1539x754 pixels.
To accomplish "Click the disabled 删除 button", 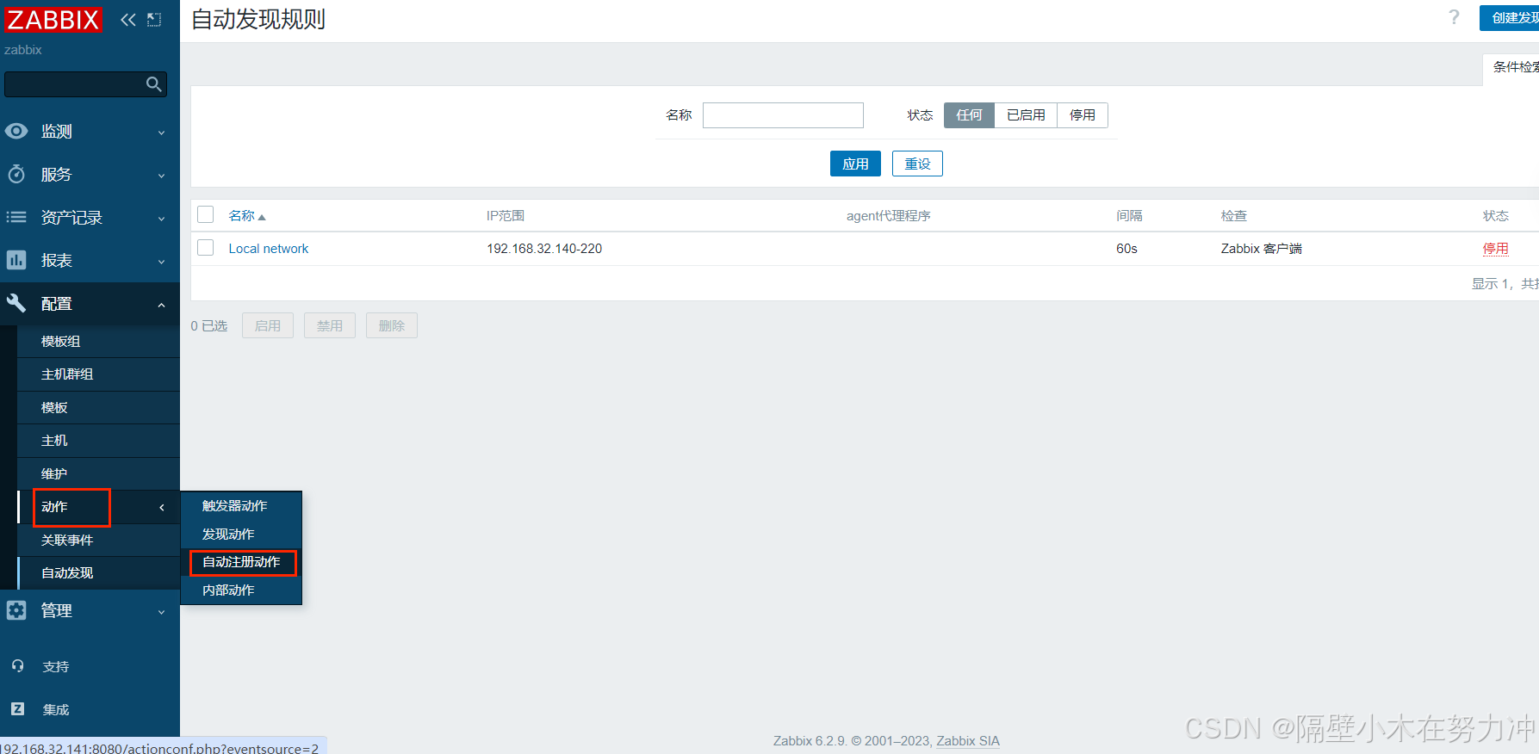I will pyautogui.click(x=392, y=325).
